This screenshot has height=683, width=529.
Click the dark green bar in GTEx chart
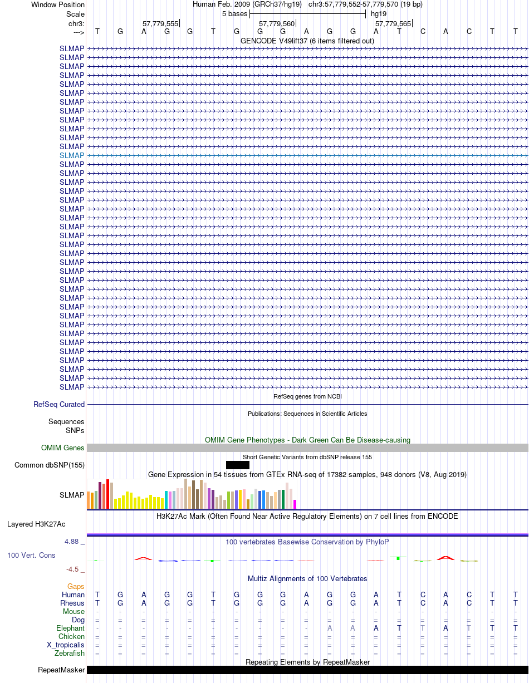tap(283, 499)
